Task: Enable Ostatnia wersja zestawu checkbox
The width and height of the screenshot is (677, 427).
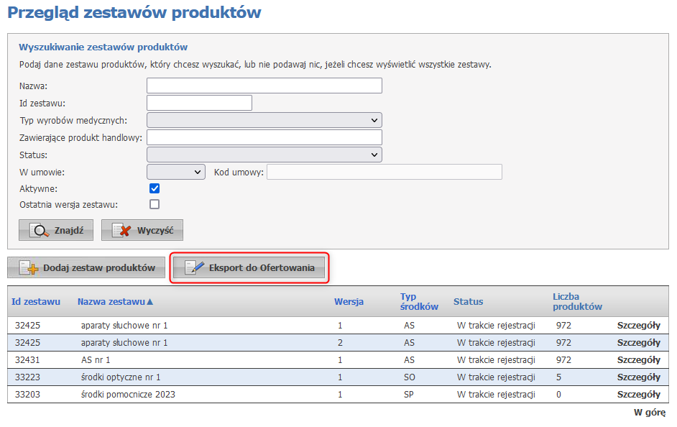Action: tap(154, 204)
